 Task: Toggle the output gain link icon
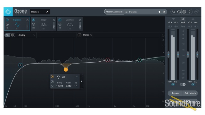(193, 84)
